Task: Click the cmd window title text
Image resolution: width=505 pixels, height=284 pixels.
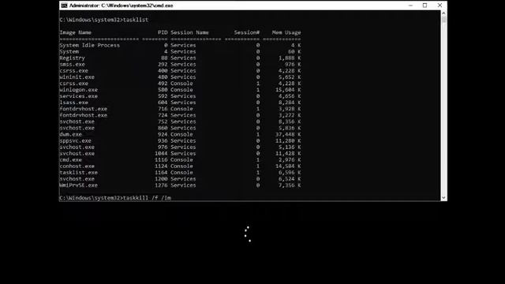Action: point(121,6)
